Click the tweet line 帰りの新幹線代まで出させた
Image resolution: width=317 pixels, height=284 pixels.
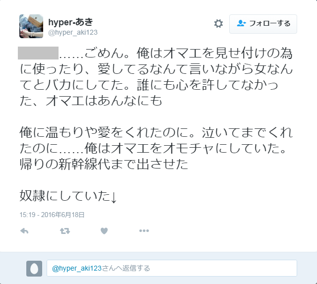[x=104, y=164]
